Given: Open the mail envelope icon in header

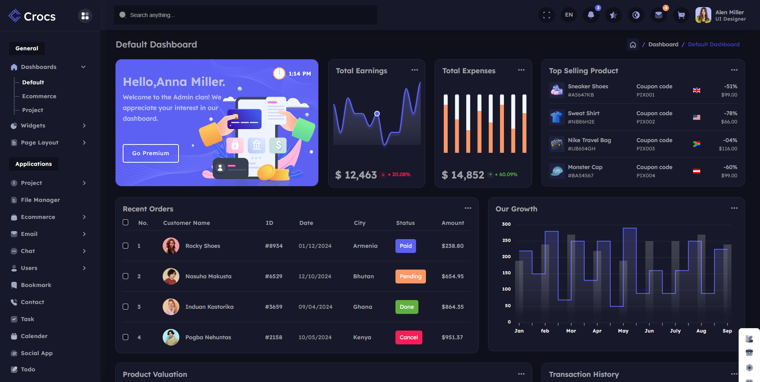Looking at the screenshot, I should [658, 15].
